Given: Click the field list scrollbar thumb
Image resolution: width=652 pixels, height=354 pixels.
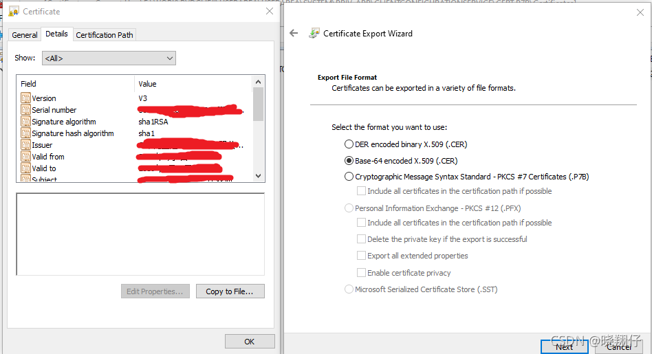Looking at the screenshot, I should tap(258, 104).
